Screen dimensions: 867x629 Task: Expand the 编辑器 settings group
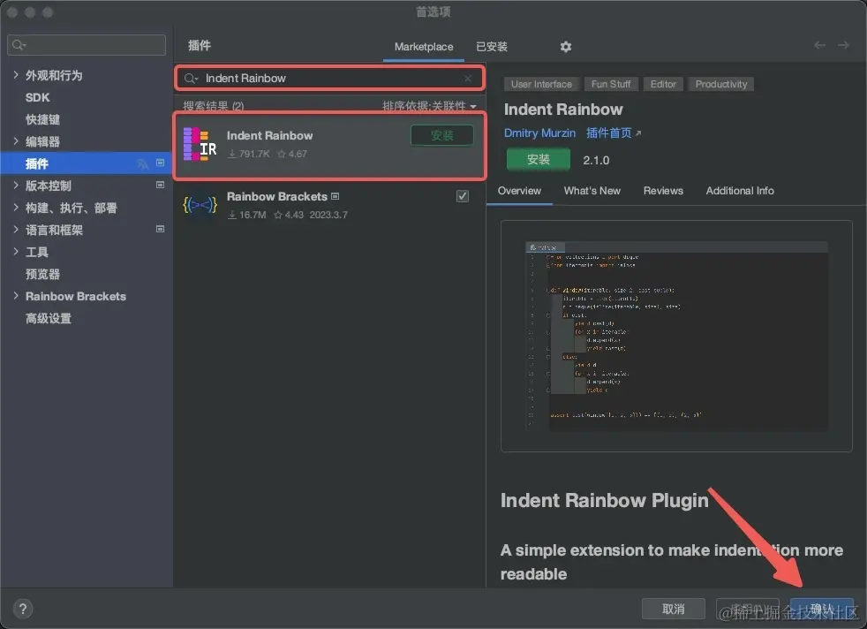click(16, 141)
